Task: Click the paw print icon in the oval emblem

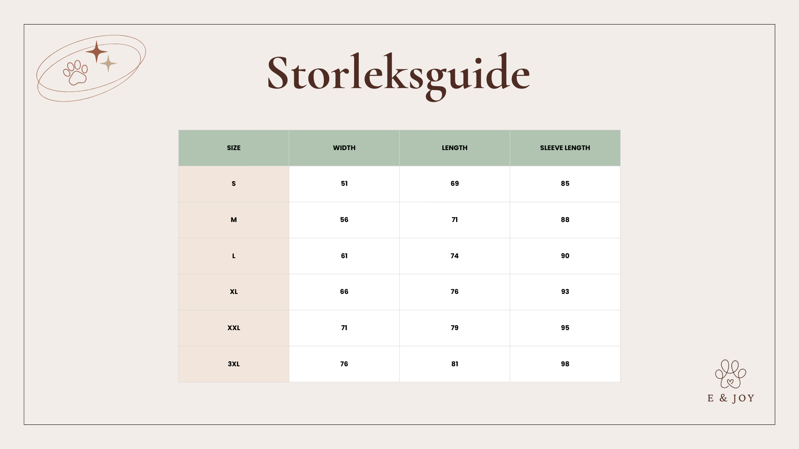Action: coord(76,72)
